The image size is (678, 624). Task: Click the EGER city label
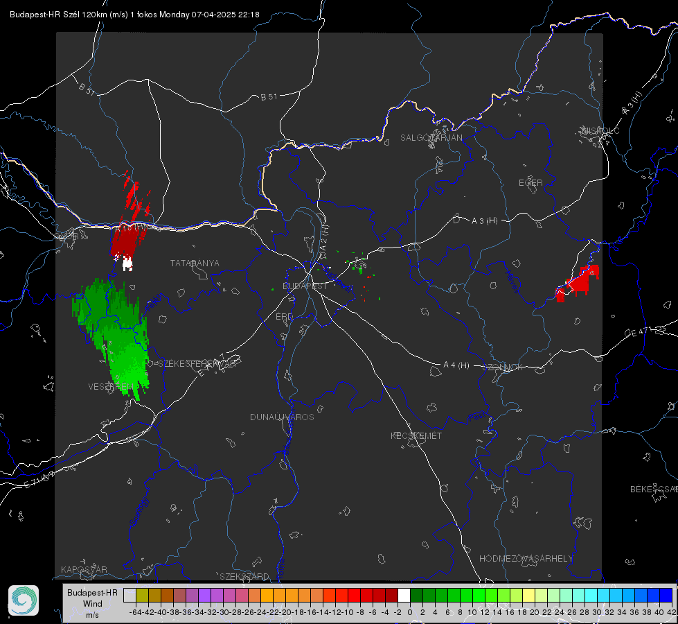click(x=530, y=183)
